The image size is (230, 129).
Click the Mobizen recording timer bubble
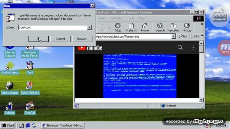coord(224,48)
